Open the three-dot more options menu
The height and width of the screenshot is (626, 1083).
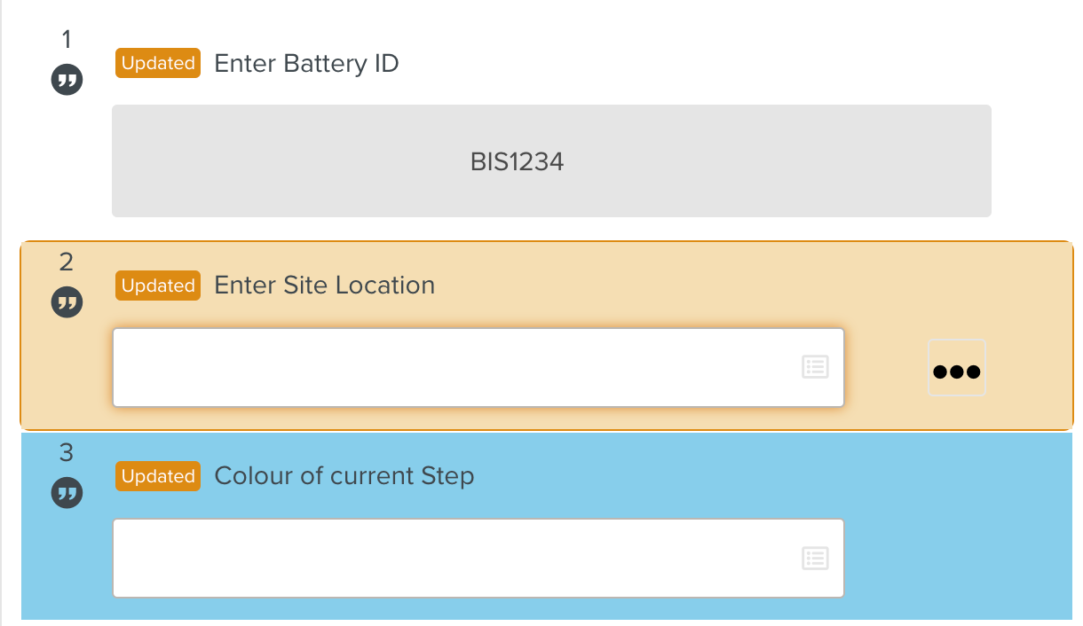point(956,368)
